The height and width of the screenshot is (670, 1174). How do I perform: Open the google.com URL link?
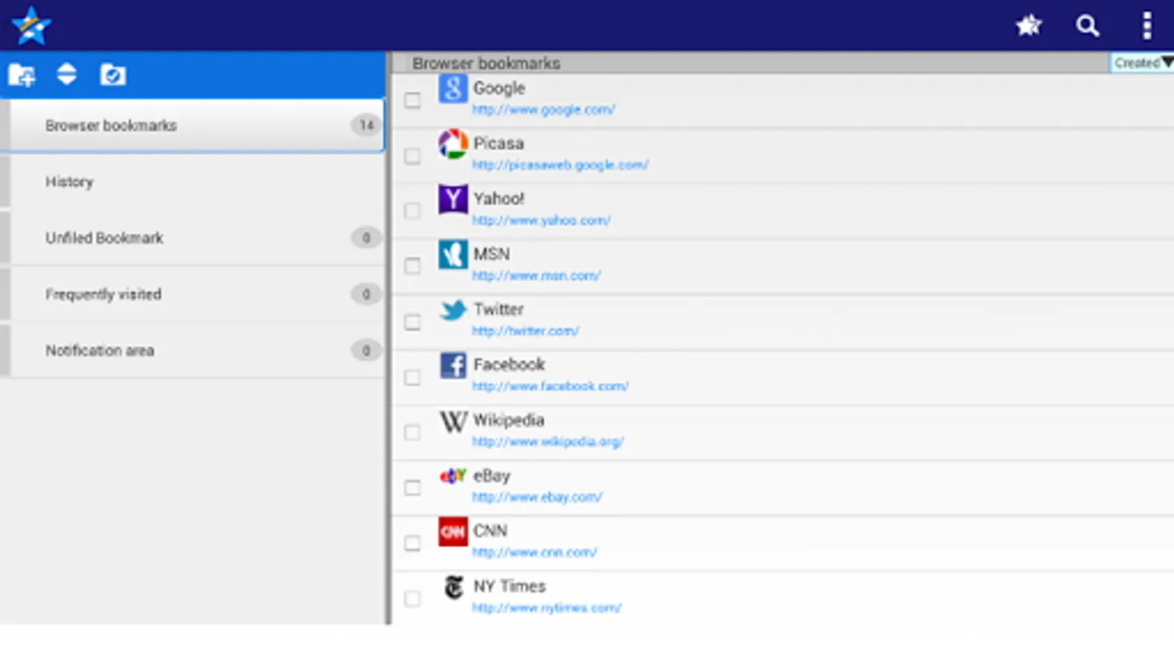click(x=544, y=109)
